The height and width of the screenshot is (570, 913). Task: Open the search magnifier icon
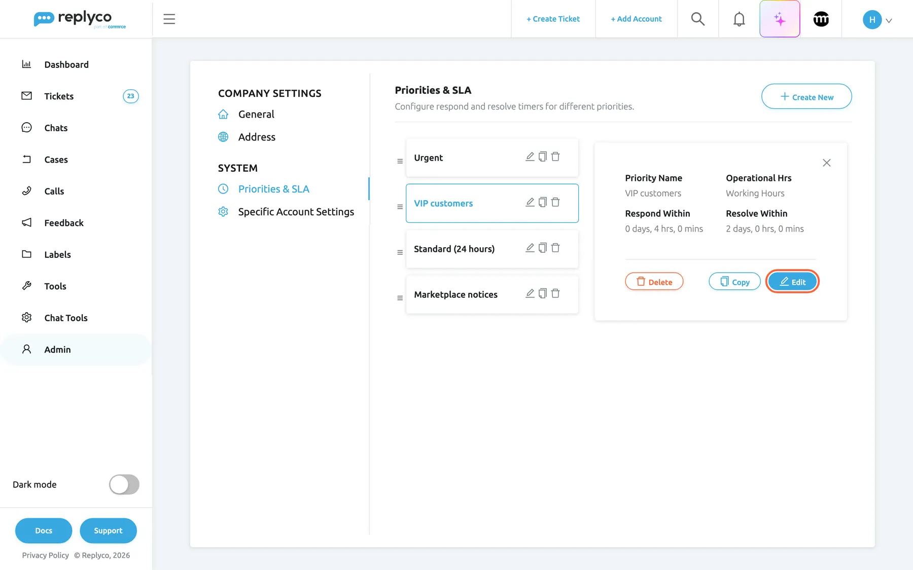tap(698, 19)
